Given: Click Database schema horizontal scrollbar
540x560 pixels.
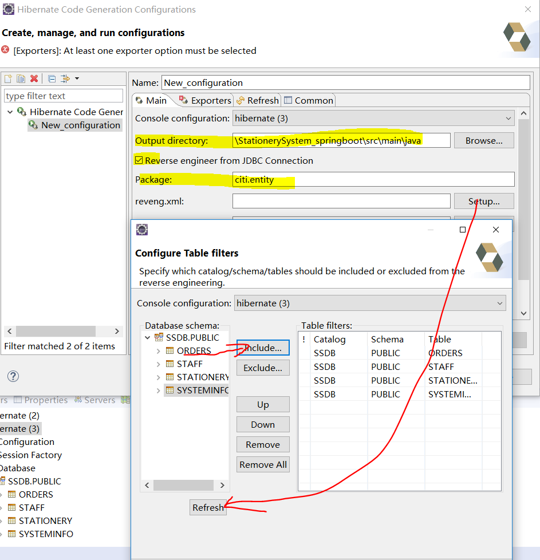Looking at the screenshot, I should pyautogui.click(x=184, y=486).
